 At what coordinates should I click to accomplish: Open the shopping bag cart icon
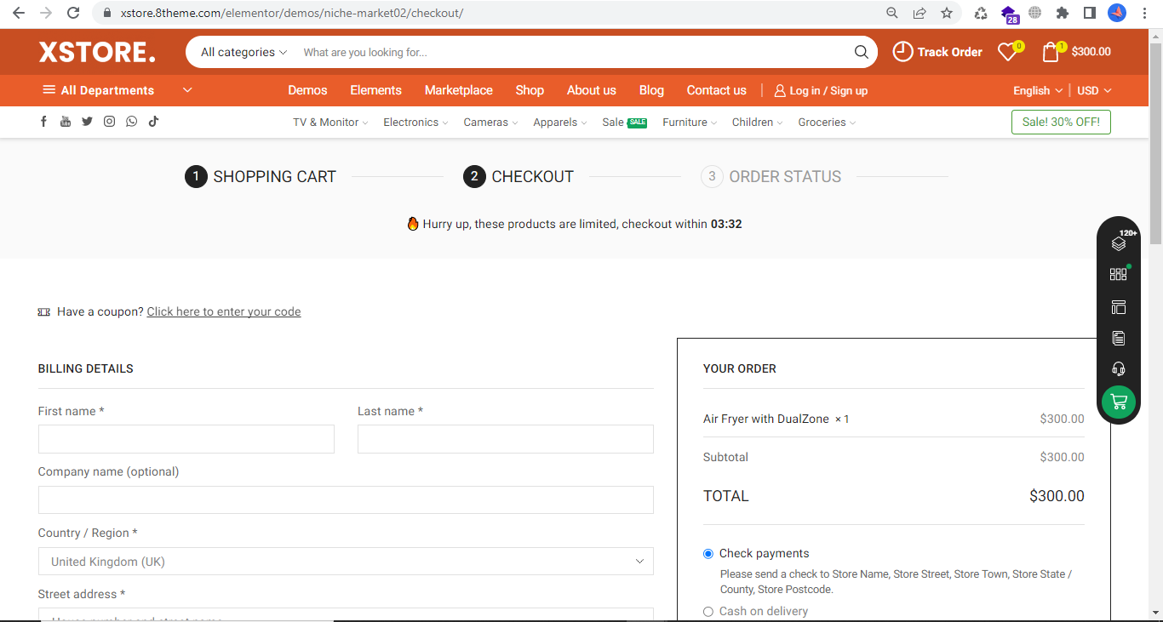pos(1051,52)
